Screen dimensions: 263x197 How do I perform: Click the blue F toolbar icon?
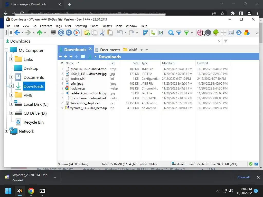point(145,33)
